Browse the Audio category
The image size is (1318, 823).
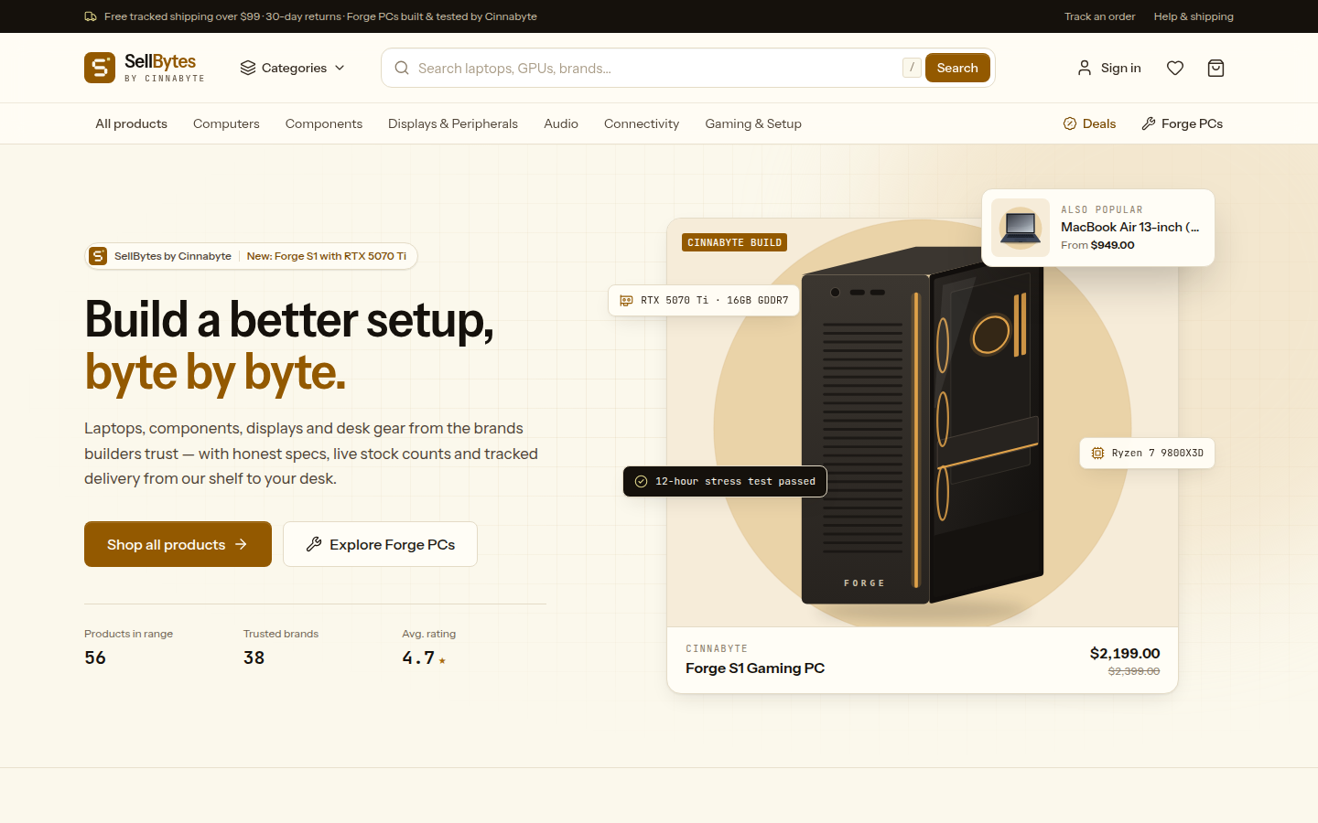(x=561, y=123)
